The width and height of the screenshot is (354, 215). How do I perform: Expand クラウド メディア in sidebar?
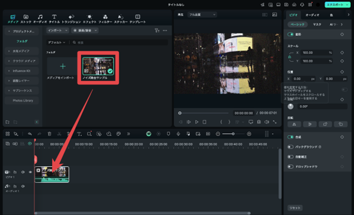tap(21, 61)
